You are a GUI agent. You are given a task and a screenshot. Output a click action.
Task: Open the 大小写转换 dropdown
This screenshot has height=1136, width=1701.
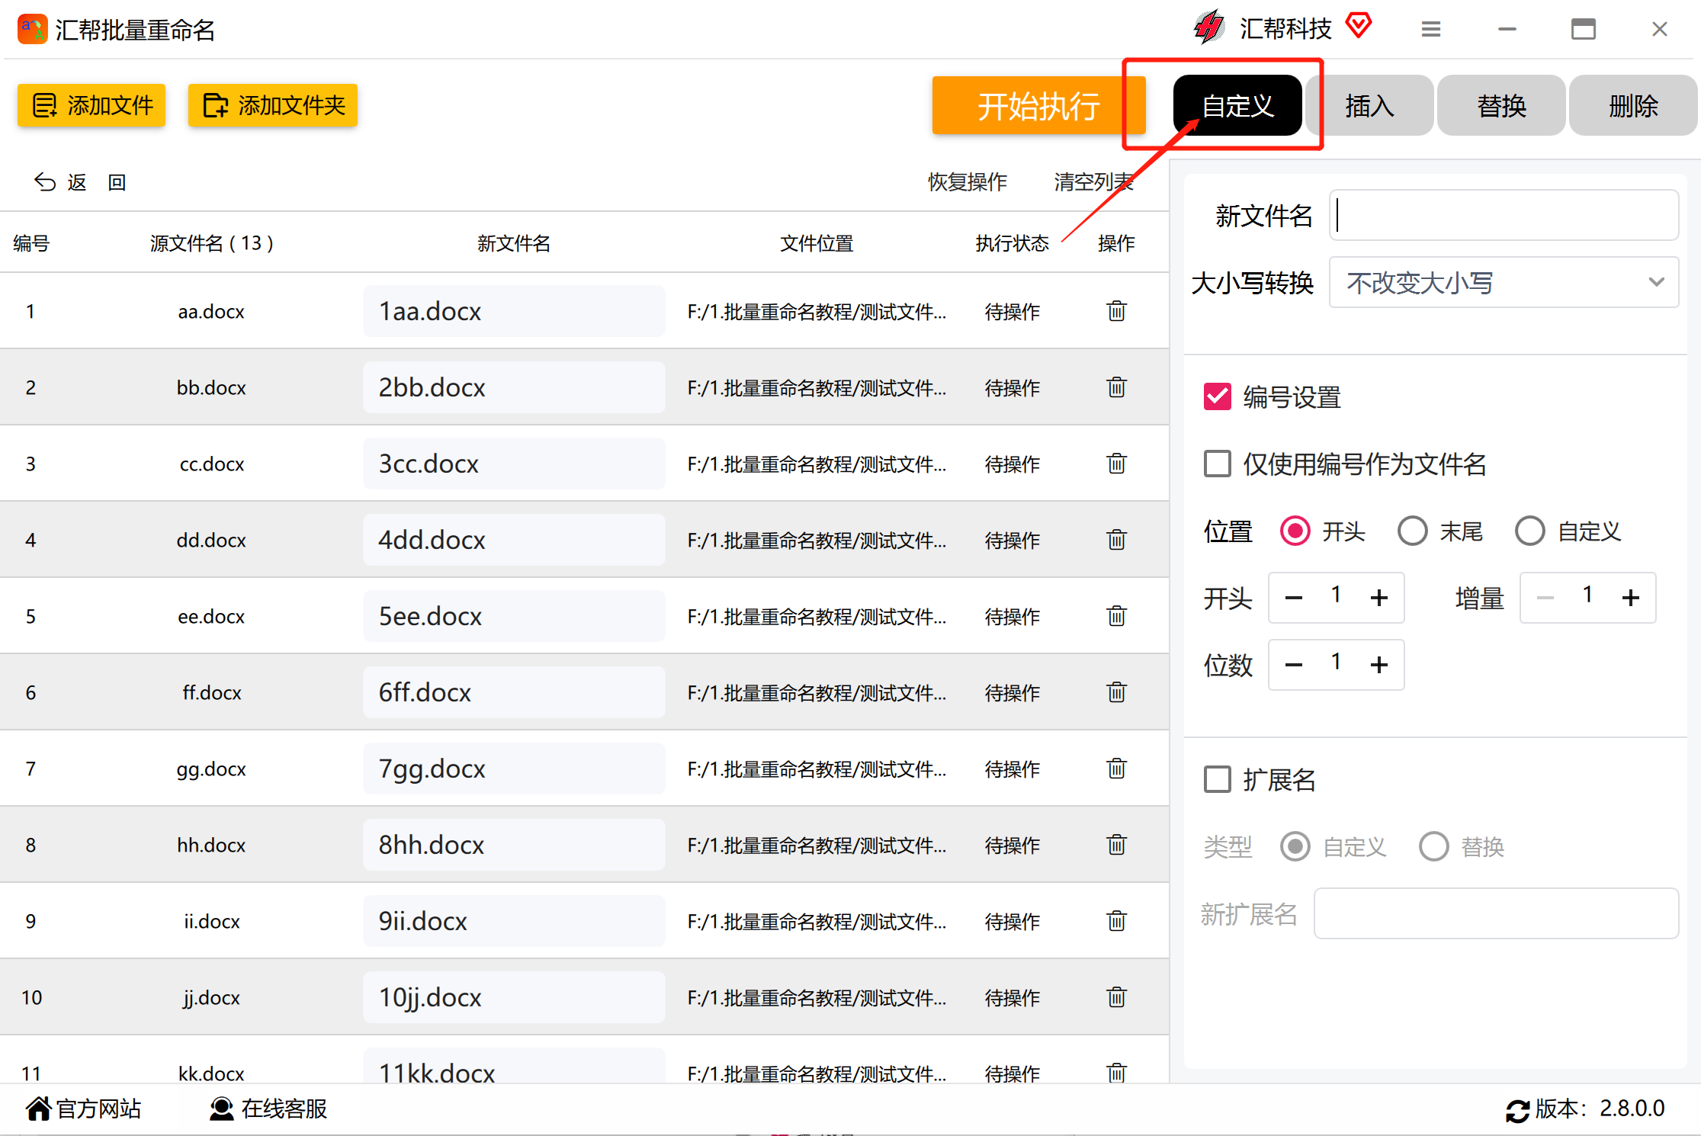[1503, 283]
